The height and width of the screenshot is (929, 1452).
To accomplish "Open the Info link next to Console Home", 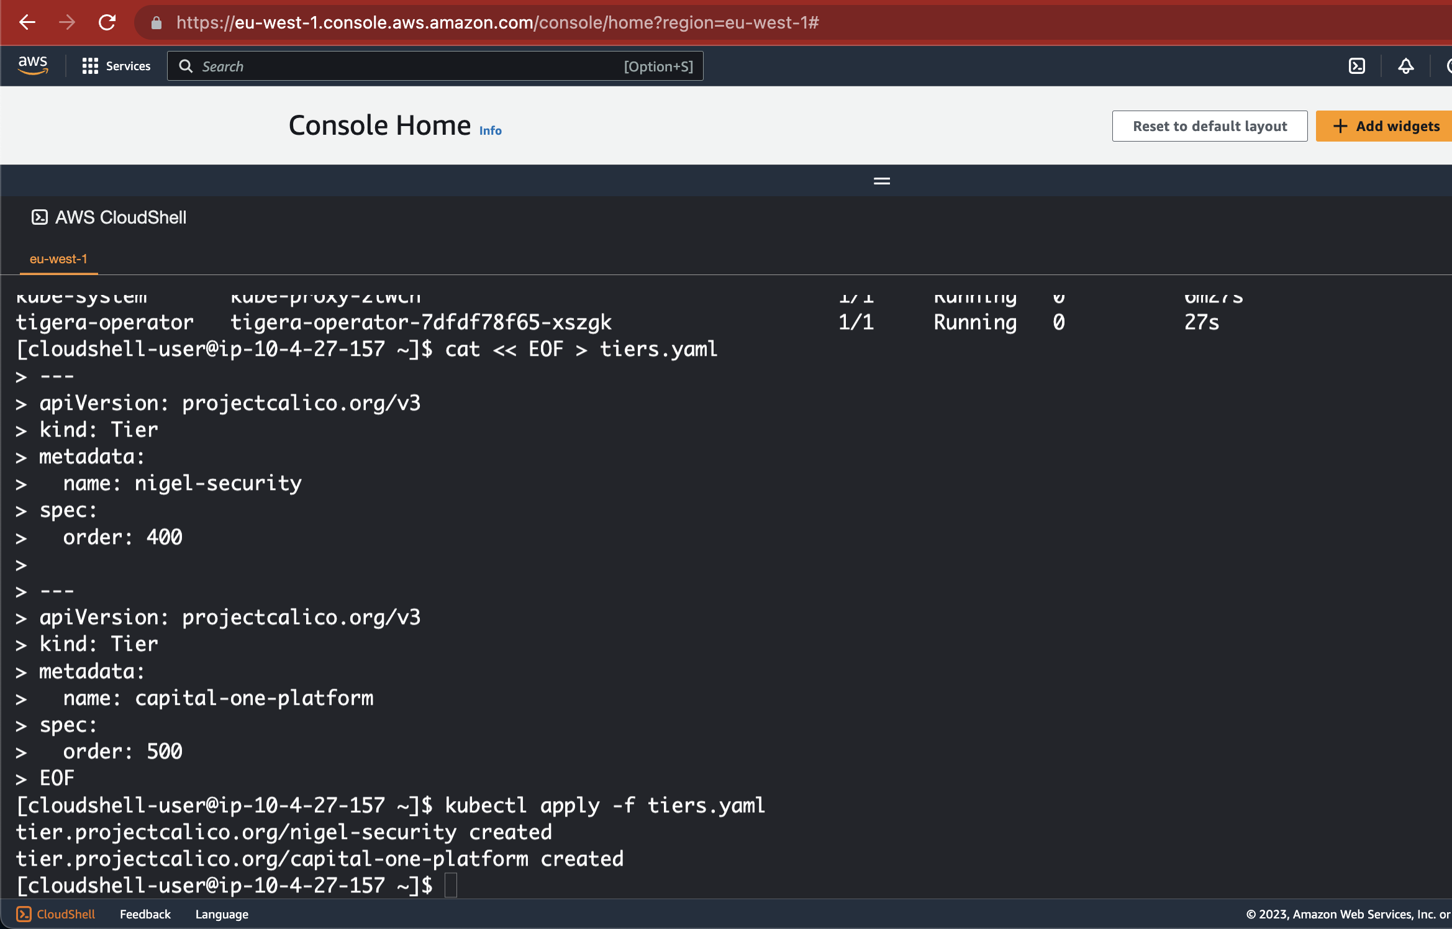I will pos(489,130).
